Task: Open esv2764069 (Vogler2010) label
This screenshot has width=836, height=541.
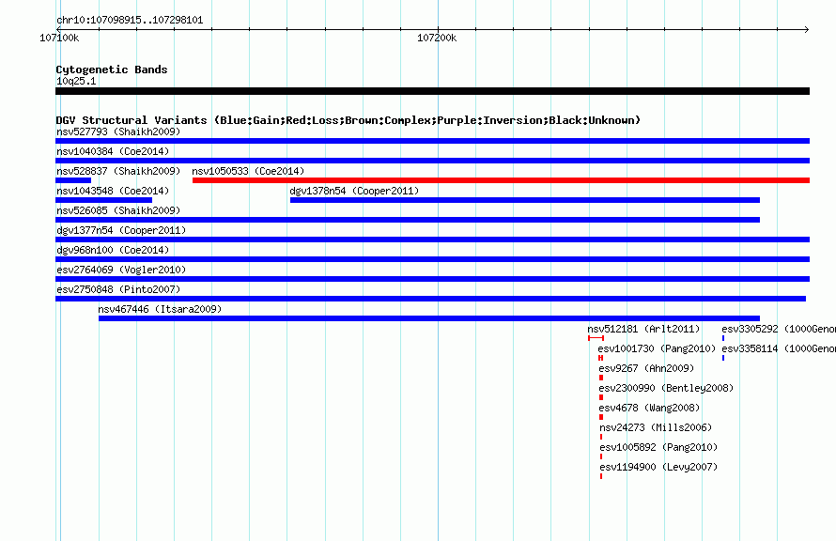Action: [x=121, y=270]
